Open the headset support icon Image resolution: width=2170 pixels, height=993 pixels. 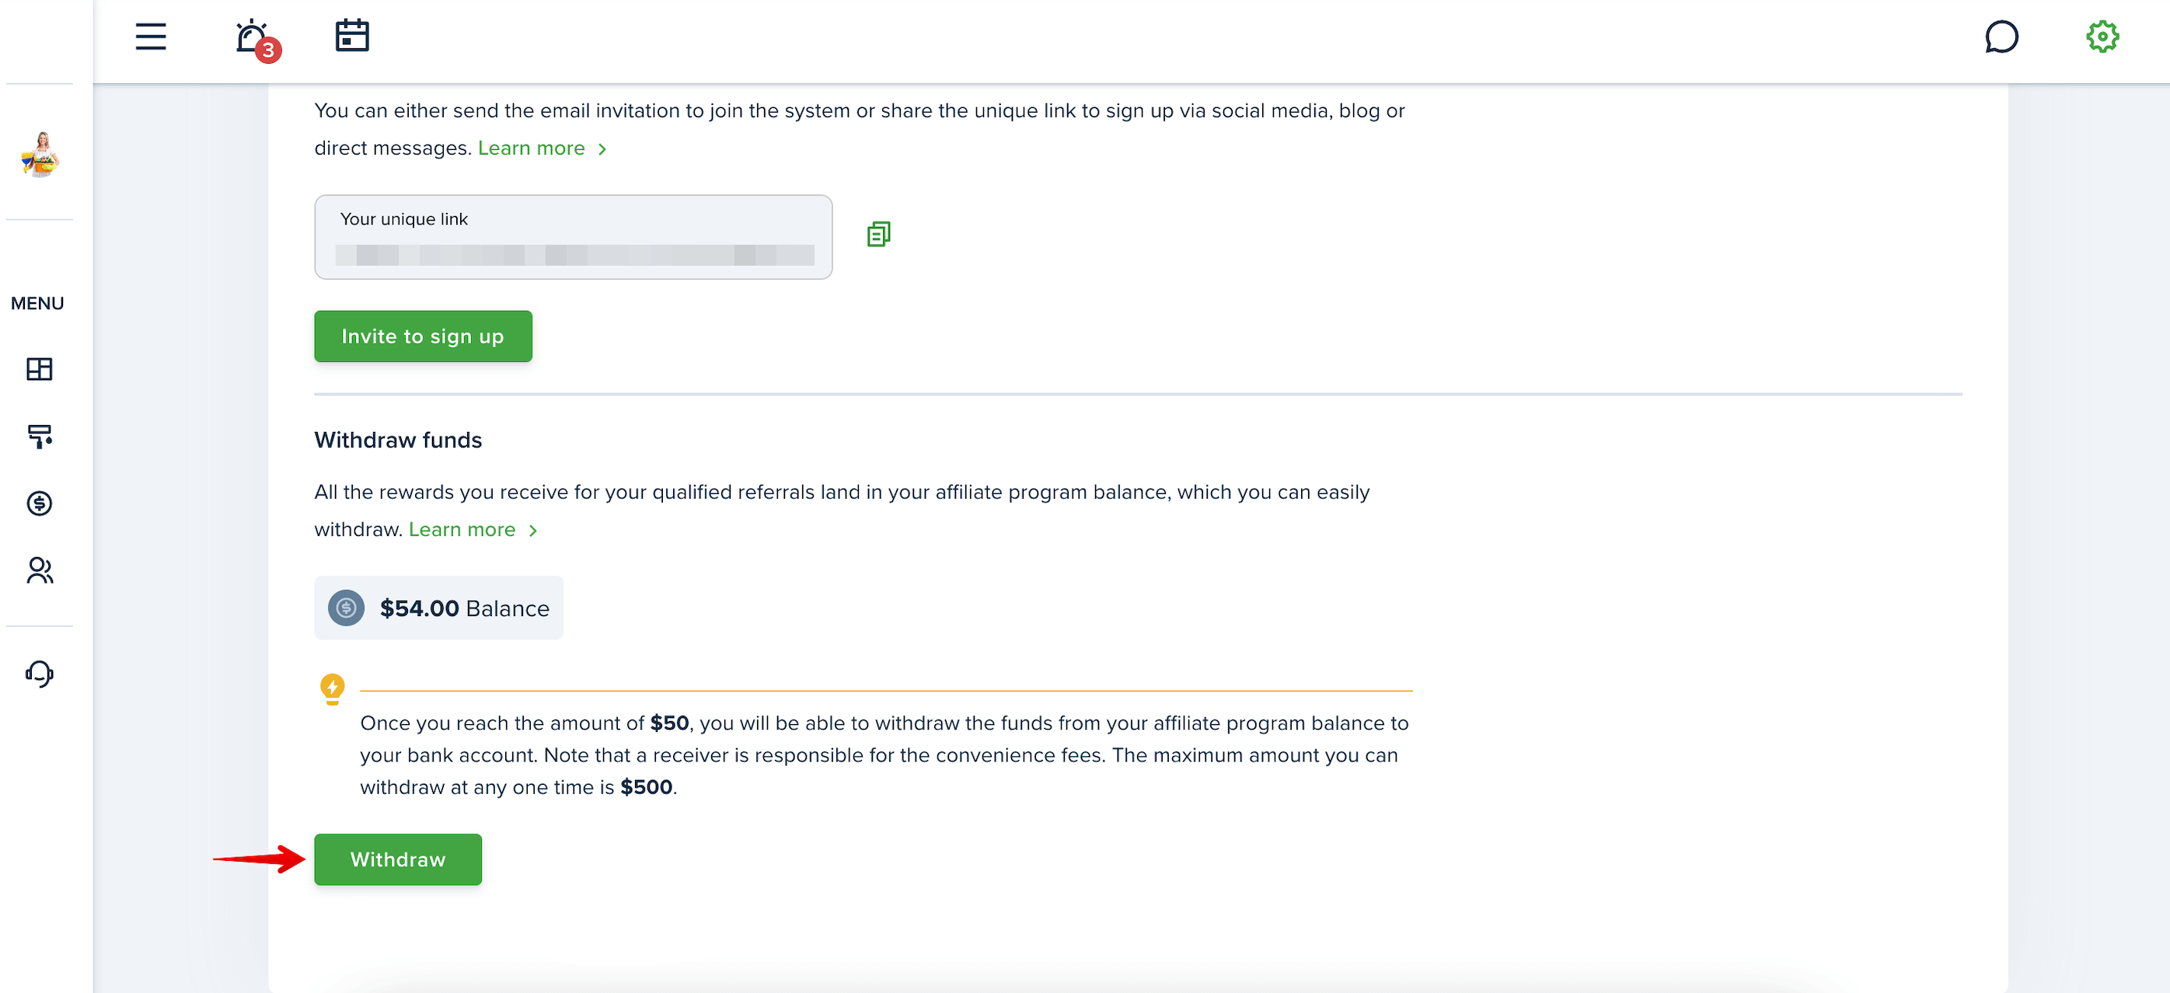pos(39,674)
